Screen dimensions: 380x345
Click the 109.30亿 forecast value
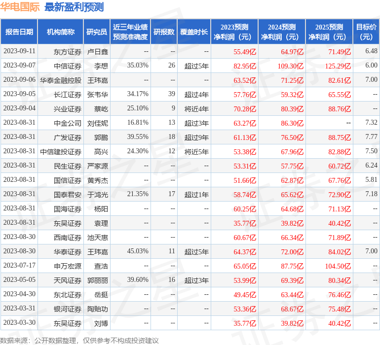tap(290, 66)
